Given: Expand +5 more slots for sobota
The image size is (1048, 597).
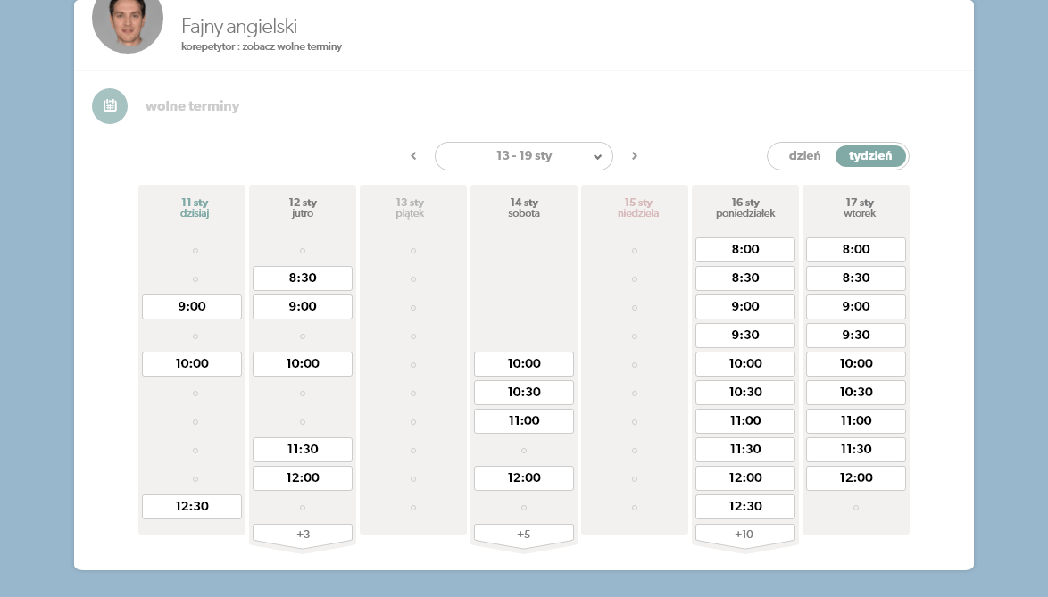Looking at the screenshot, I should tap(524, 534).
